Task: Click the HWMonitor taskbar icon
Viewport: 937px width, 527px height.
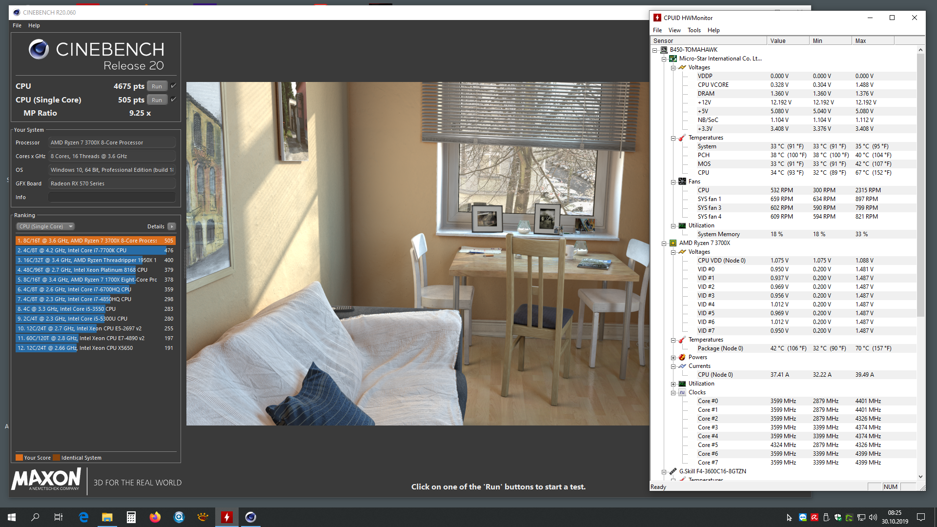Action: tap(227, 517)
